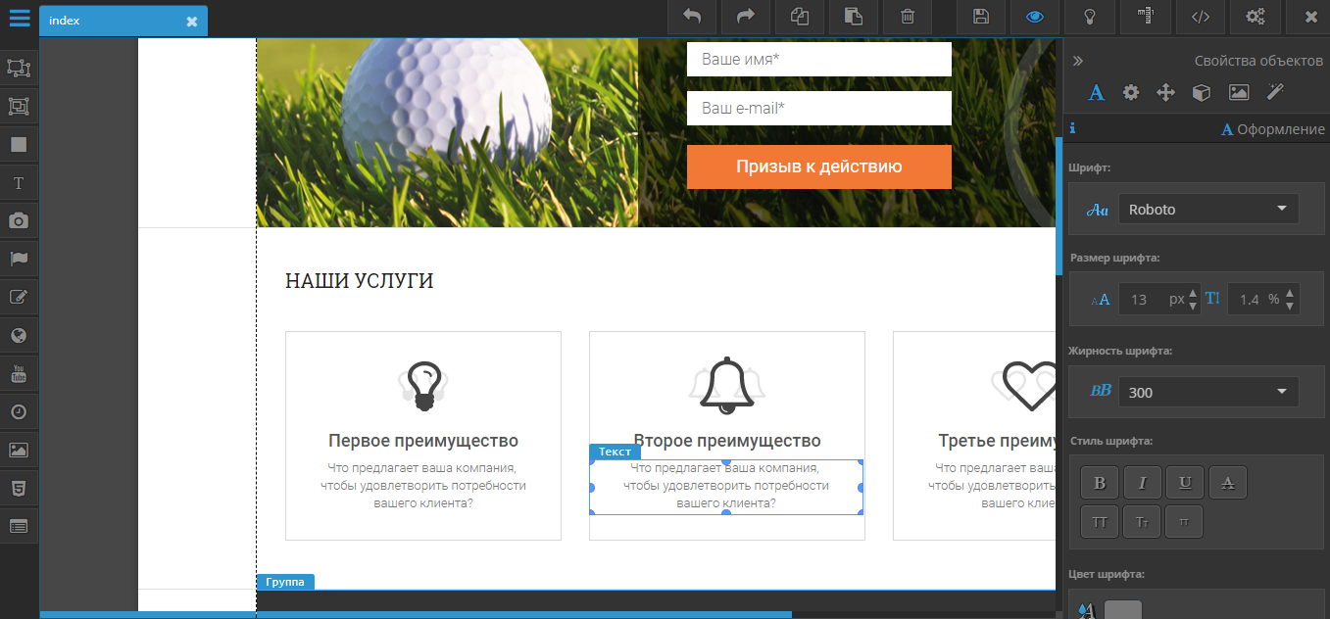Increase font size with up arrow

(x=1193, y=293)
